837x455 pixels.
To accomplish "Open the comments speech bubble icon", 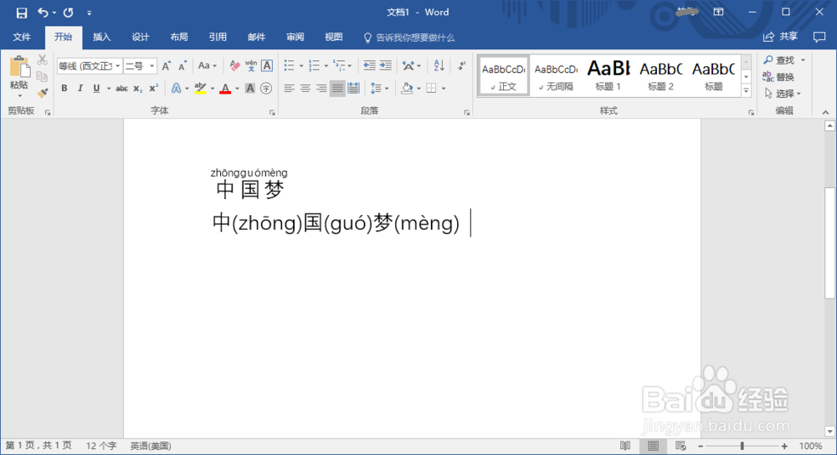I will (x=819, y=37).
